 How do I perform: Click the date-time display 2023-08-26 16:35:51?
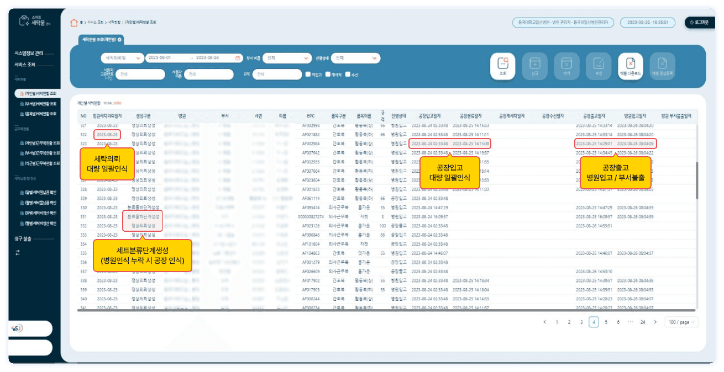(x=648, y=23)
